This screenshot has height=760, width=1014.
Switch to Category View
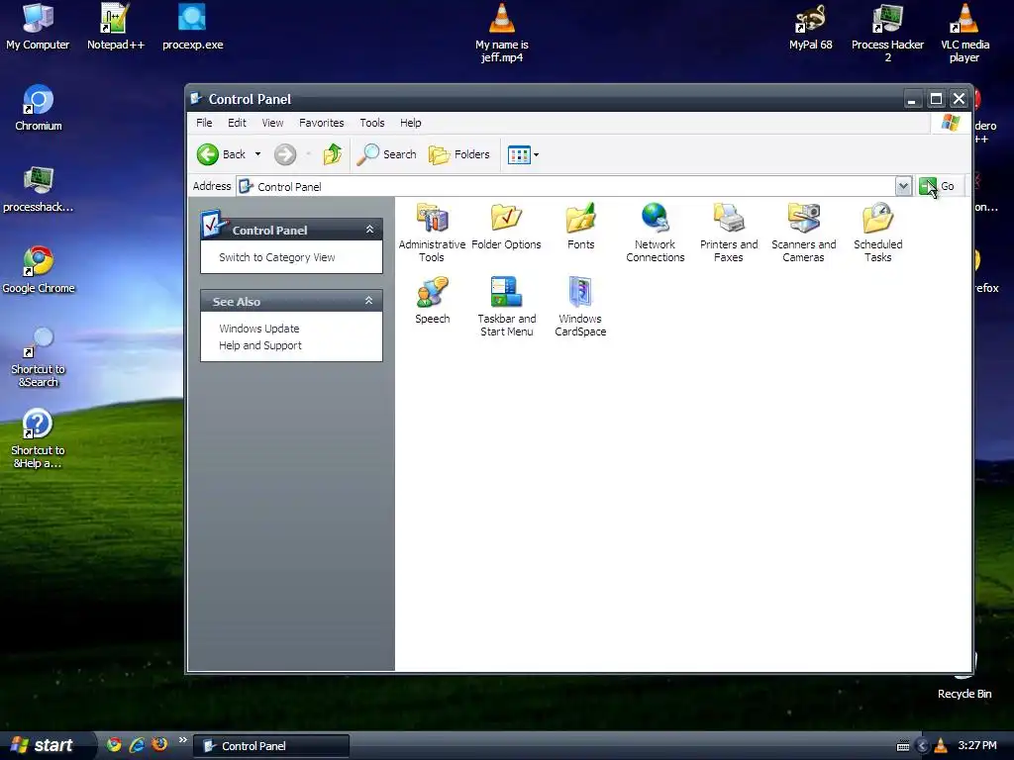click(x=277, y=257)
